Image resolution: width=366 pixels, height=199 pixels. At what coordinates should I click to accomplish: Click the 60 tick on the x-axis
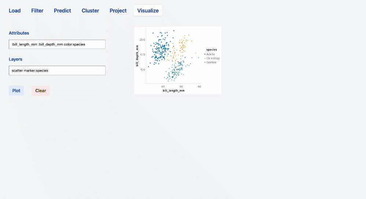pos(199,87)
